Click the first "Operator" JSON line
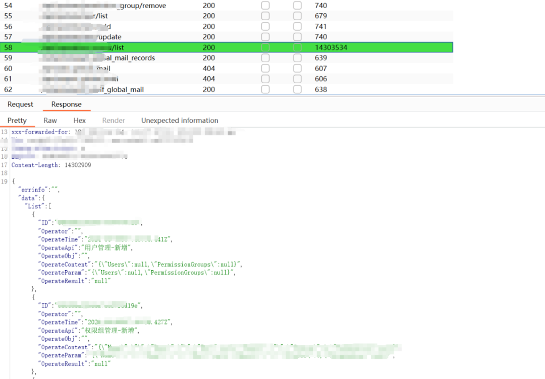The height and width of the screenshot is (379, 545). pos(61,231)
